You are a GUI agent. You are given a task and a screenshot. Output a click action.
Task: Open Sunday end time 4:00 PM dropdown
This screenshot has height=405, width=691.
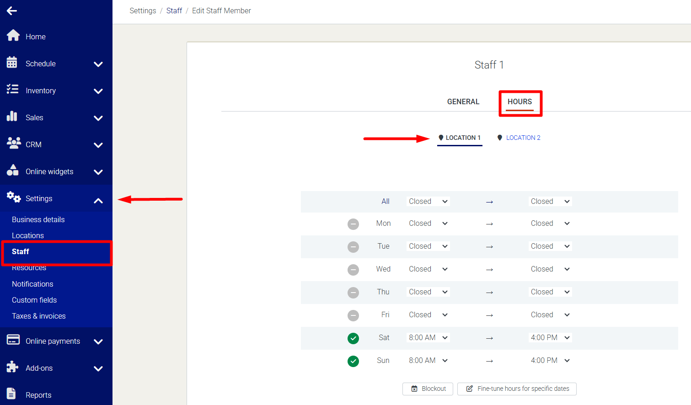[x=550, y=361]
